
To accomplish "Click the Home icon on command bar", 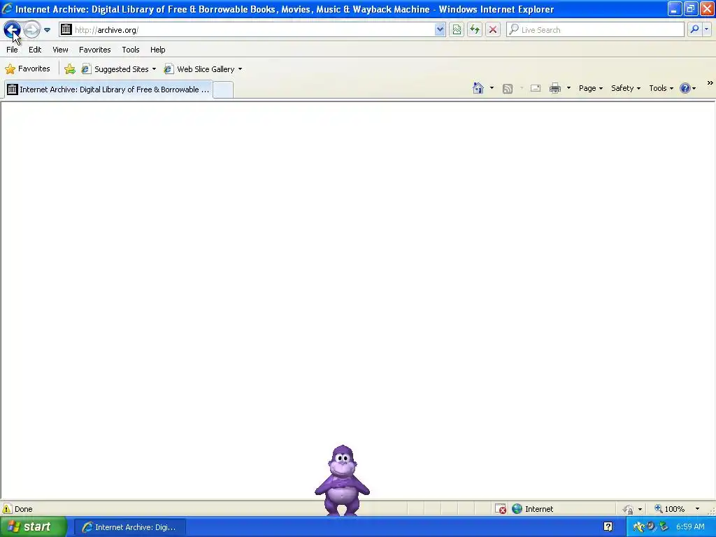I will tap(478, 88).
